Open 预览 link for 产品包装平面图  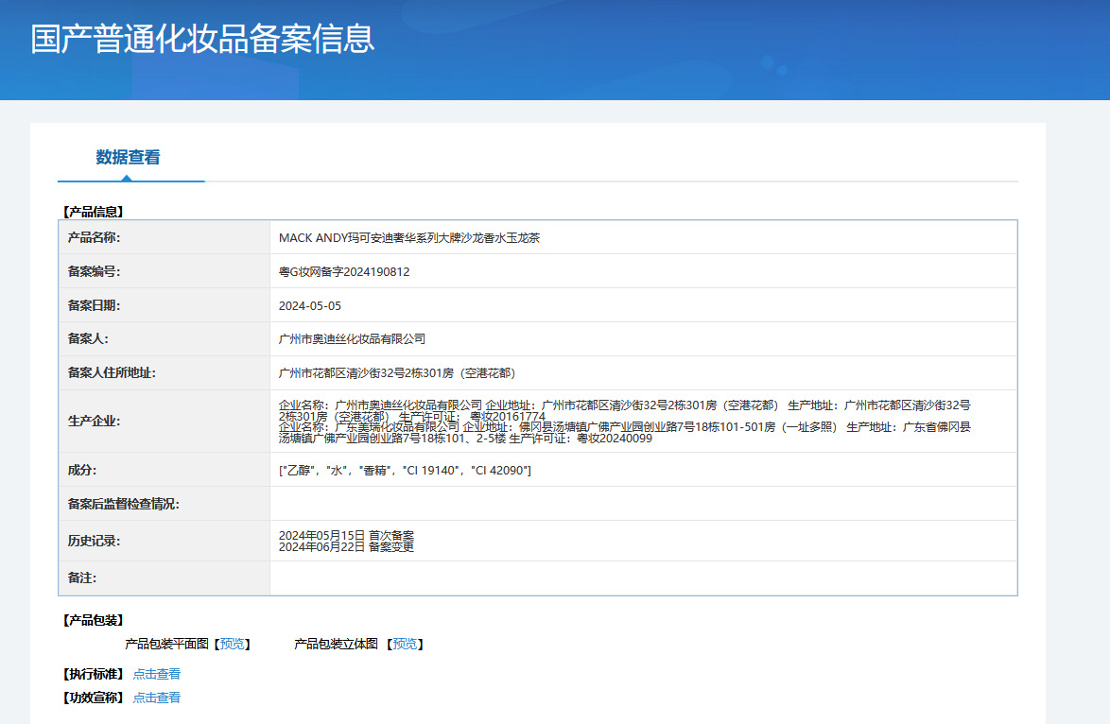coord(233,644)
